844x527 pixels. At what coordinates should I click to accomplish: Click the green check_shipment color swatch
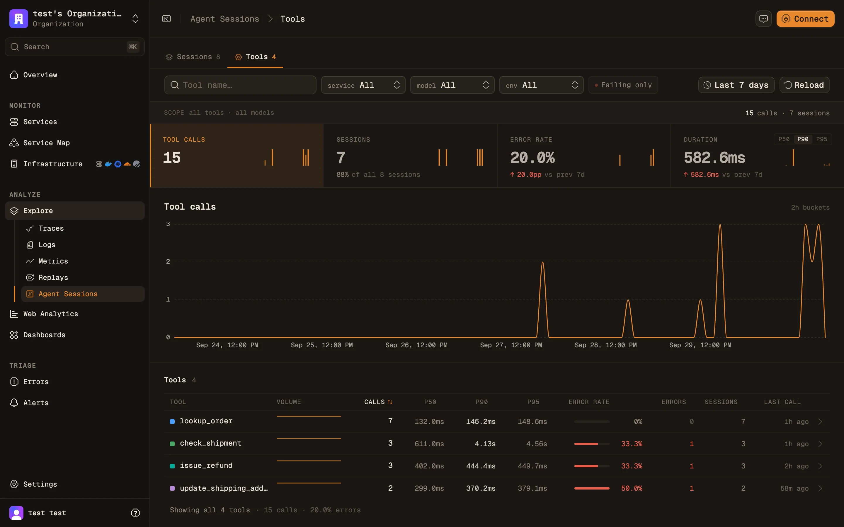pos(172,444)
